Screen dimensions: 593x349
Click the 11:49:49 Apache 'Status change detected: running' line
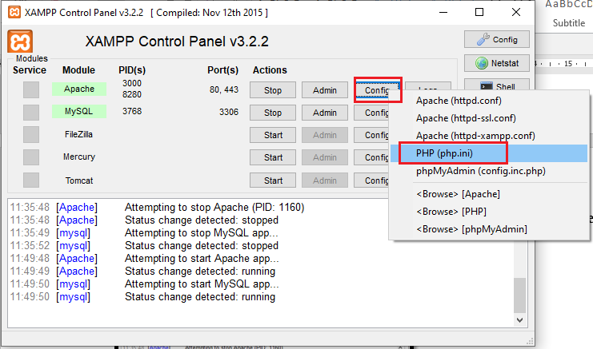click(200, 271)
